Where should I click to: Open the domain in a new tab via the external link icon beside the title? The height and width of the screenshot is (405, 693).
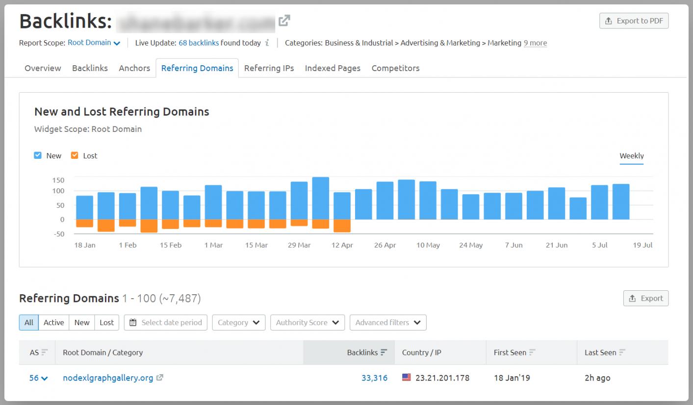(284, 21)
